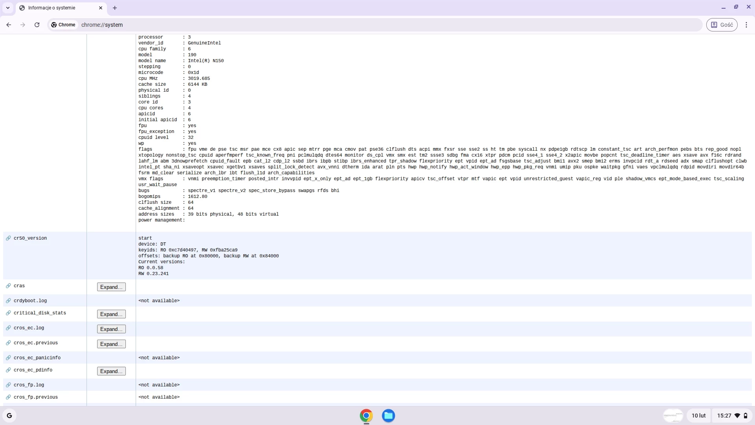Open the launcher with the G button
755x425 pixels.
[x=9, y=416]
